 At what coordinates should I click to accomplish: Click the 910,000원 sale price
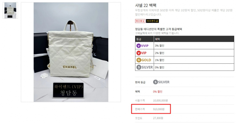159,109
